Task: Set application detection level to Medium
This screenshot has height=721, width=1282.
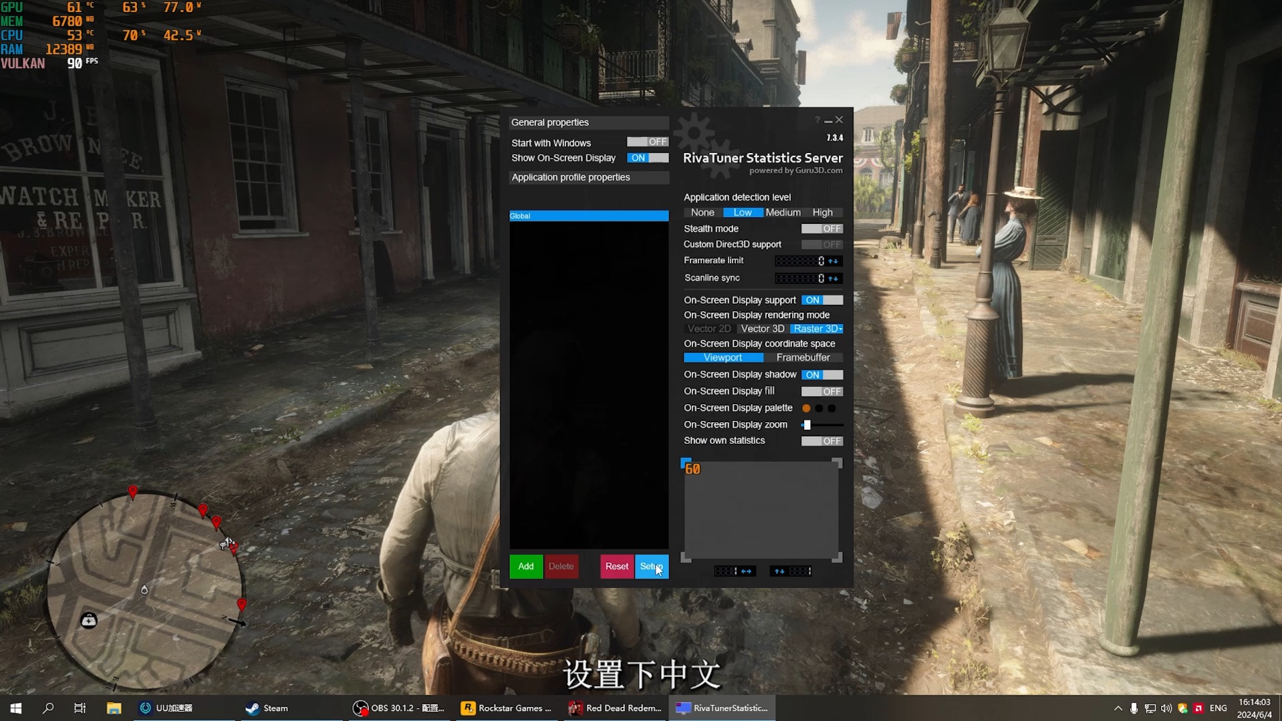Action: point(783,212)
